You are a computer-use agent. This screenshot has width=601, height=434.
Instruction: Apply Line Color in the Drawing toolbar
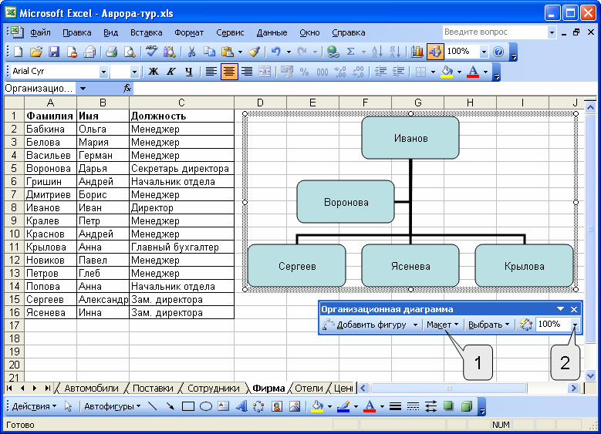click(x=343, y=406)
